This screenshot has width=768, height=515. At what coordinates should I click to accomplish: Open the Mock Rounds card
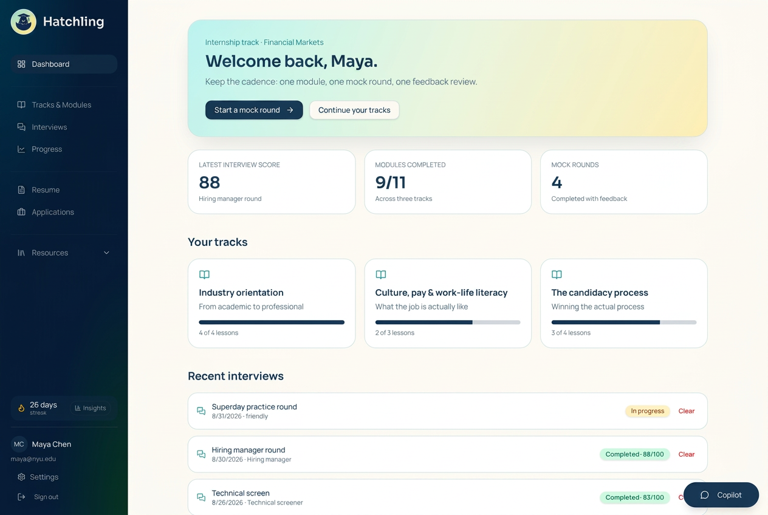pos(624,182)
